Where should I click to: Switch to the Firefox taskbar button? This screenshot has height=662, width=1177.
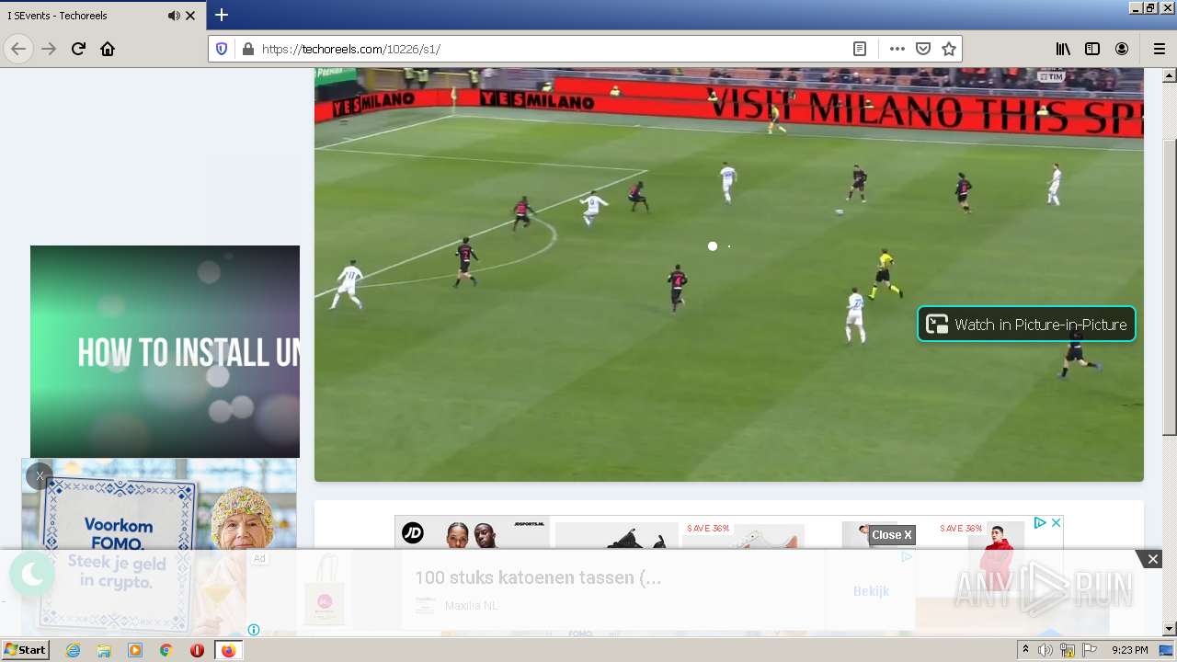coord(228,650)
